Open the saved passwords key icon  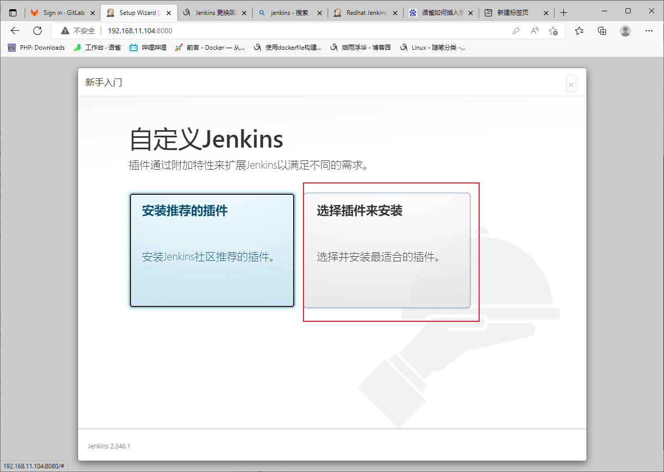(x=516, y=31)
